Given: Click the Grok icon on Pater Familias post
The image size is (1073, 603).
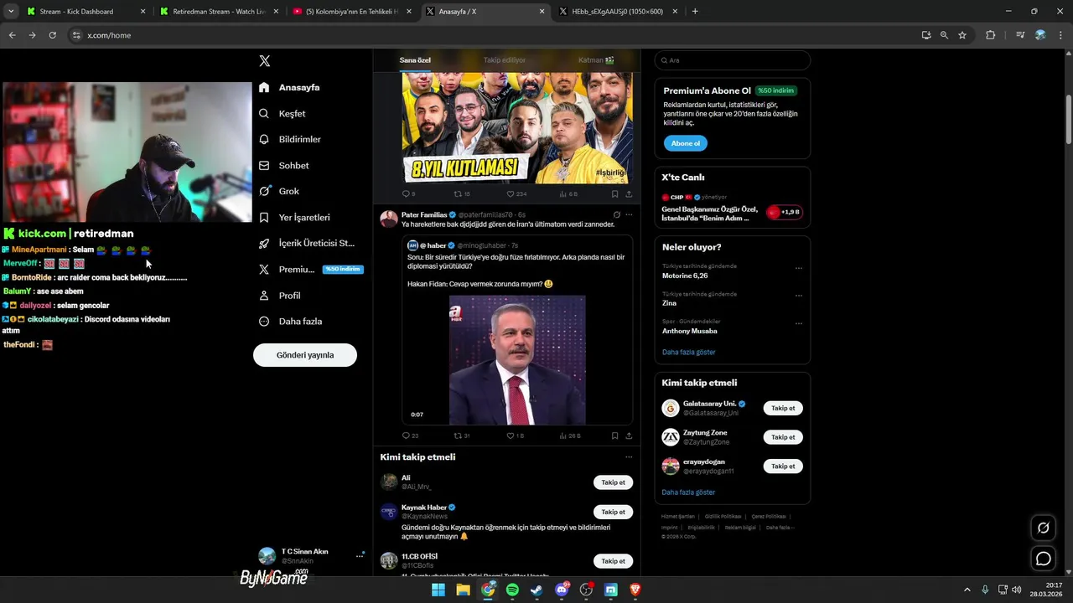Looking at the screenshot, I should pyautogui.click(x=616, y=215).
